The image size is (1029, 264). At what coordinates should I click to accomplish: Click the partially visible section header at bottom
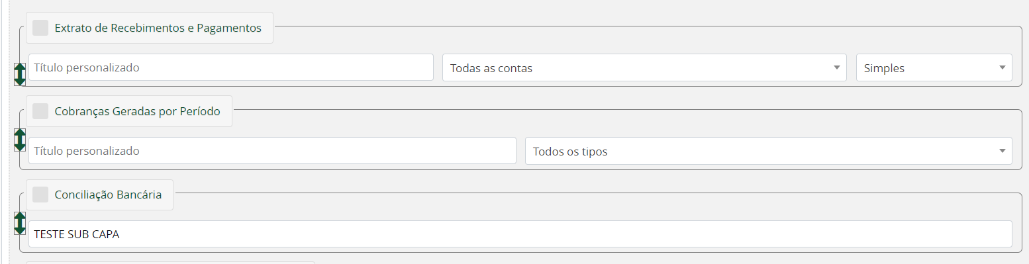pos(170,263)
